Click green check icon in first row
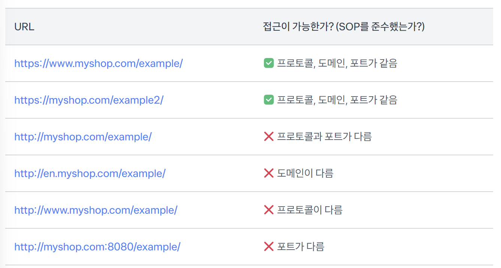Viewport: 501px width, 268px height. (x=269, y=64)
